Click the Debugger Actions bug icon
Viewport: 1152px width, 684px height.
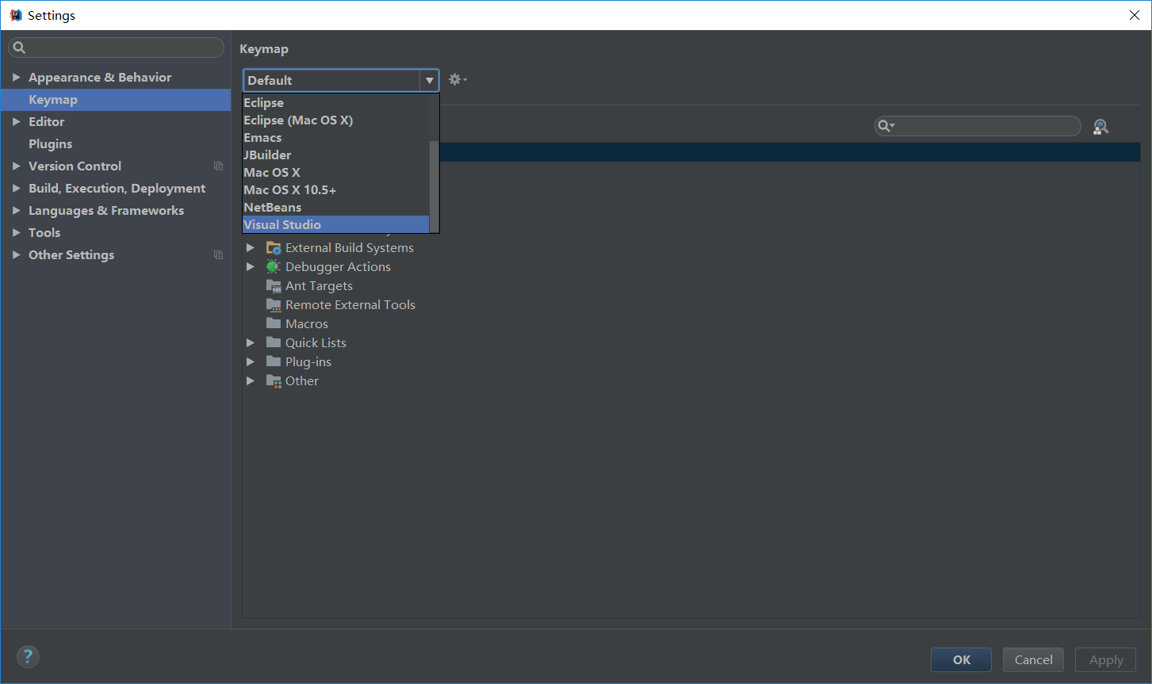coord(274,267)
